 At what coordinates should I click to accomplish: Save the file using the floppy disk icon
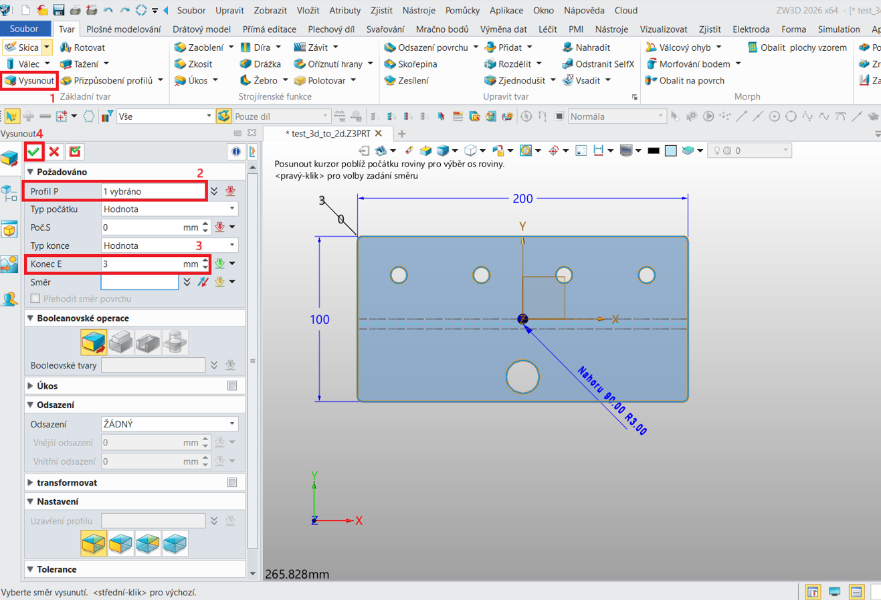pos(58,10)
